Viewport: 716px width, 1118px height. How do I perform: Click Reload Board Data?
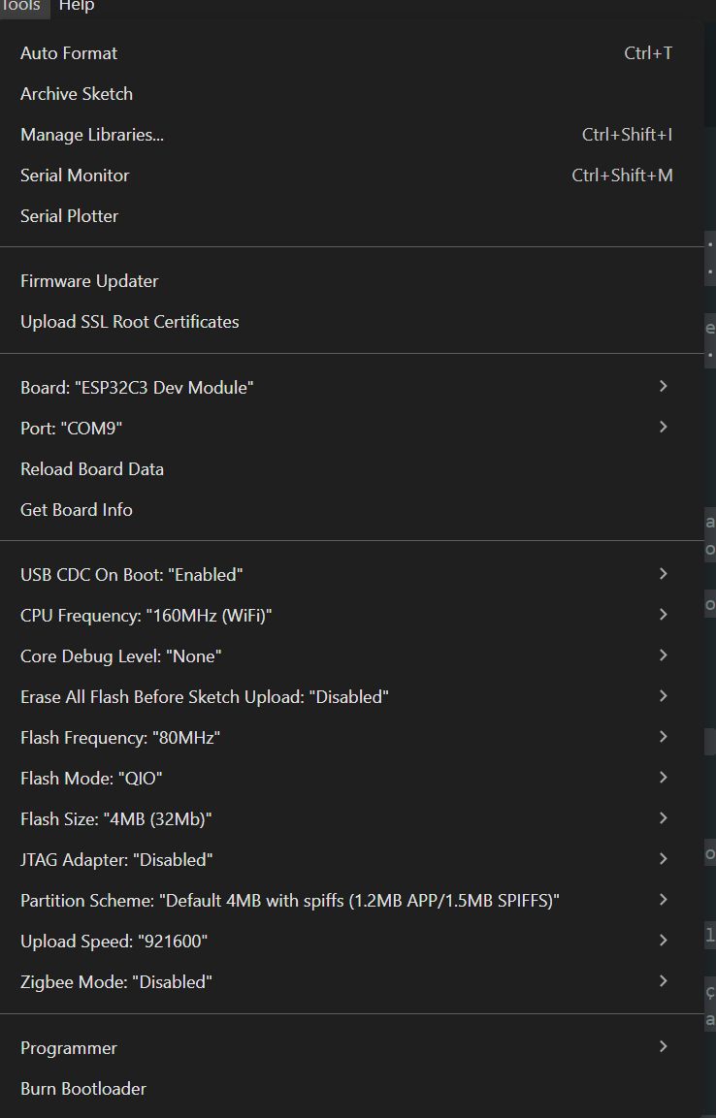pyautogui.click(x=92, y=469)
